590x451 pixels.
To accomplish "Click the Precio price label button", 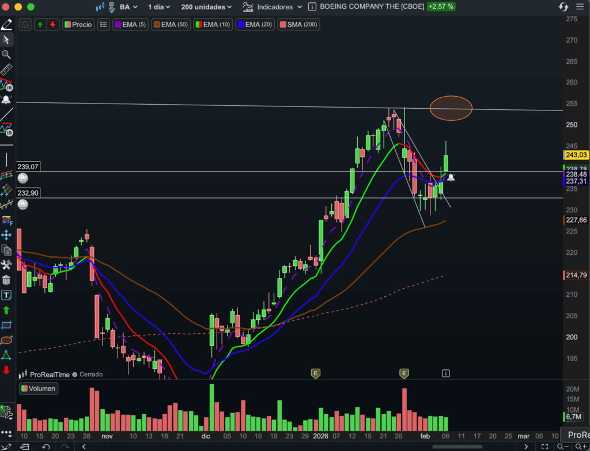I will pyautogui.click(x=78, y=25).
